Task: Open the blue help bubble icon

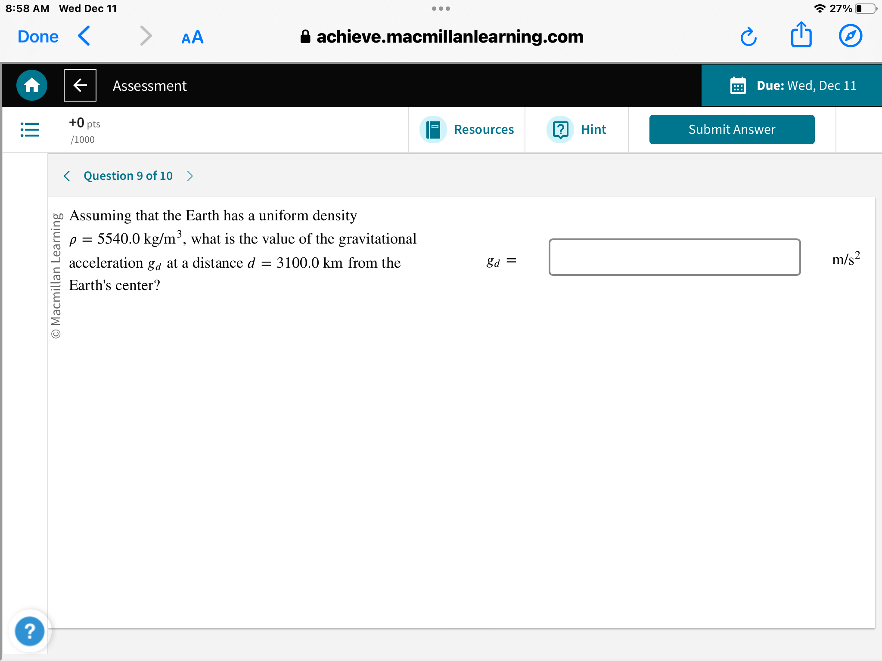Action: (29, 631)
